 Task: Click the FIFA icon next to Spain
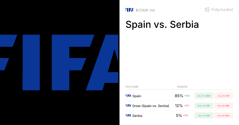(x=128, y=96)
